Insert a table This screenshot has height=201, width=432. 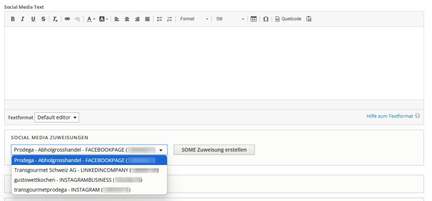[x=253, y=19]
